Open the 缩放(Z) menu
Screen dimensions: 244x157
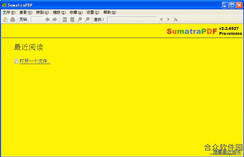click(59, 12)
